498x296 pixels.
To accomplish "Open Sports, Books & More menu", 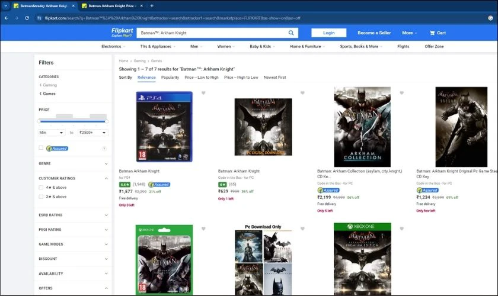I will tap(361, 46).
